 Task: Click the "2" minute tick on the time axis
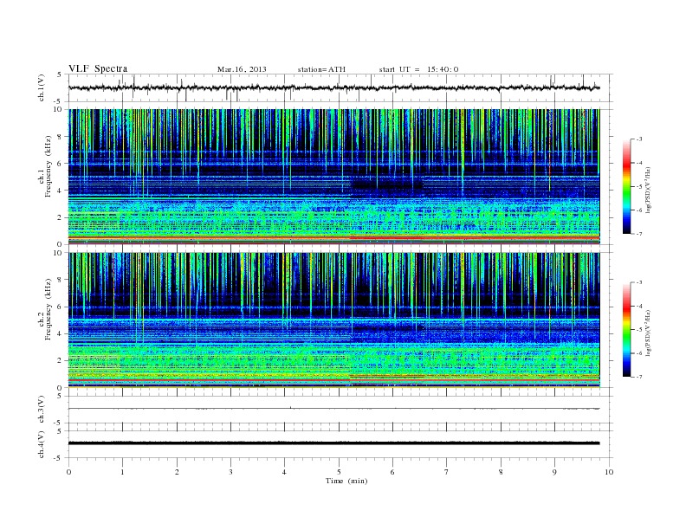178,472
